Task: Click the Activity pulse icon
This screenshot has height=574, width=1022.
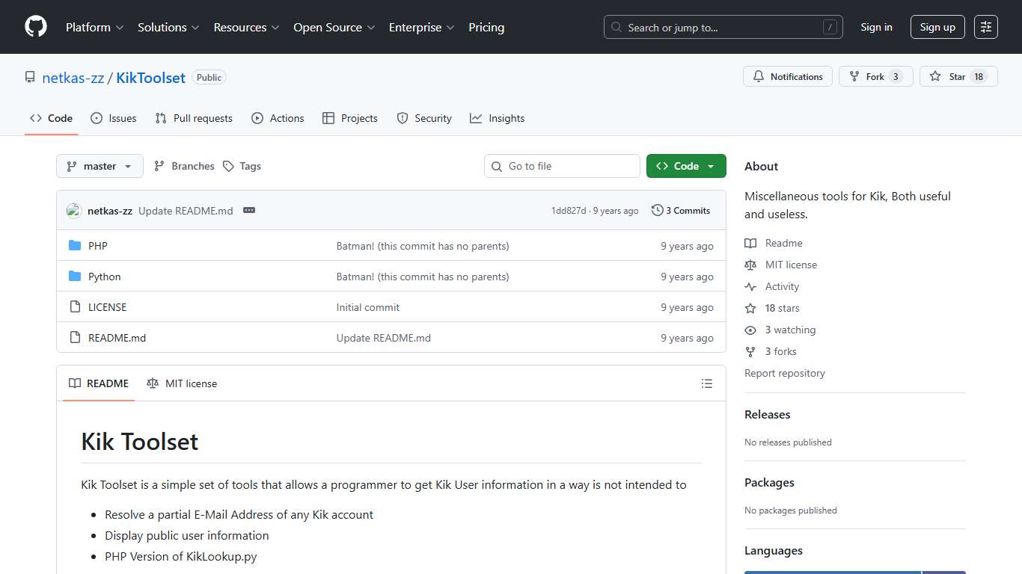Action: 750,286
